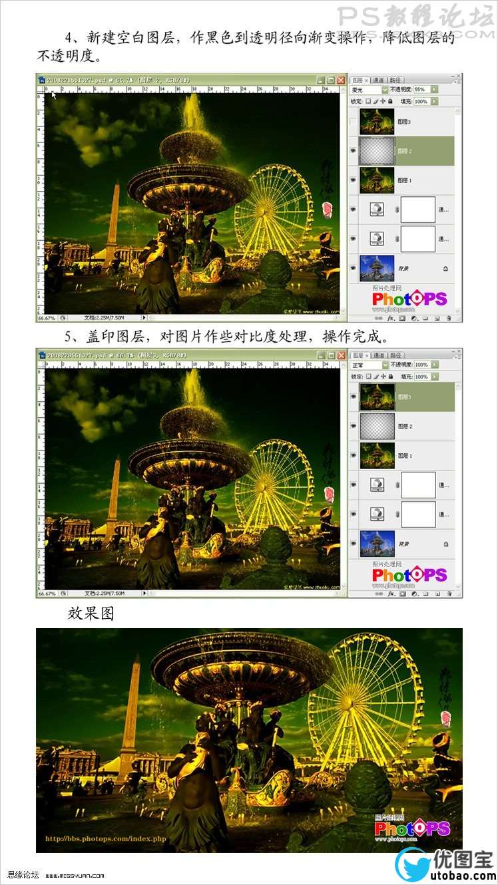The height and width of the screenshot is (885, 498).
Task: Click status text 文档:2.25M/7.50M in step 5 window
Action: [x=105, y=593]
